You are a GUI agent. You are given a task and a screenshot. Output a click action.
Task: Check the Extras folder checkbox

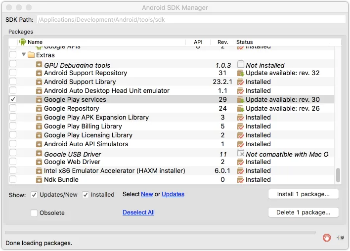(x=13, y=55)
